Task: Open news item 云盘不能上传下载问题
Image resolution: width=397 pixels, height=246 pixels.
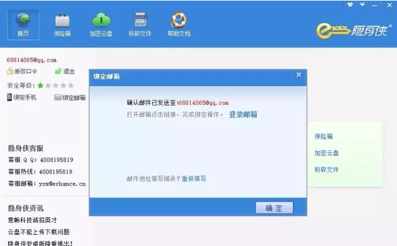Action: tap(39, 232)
